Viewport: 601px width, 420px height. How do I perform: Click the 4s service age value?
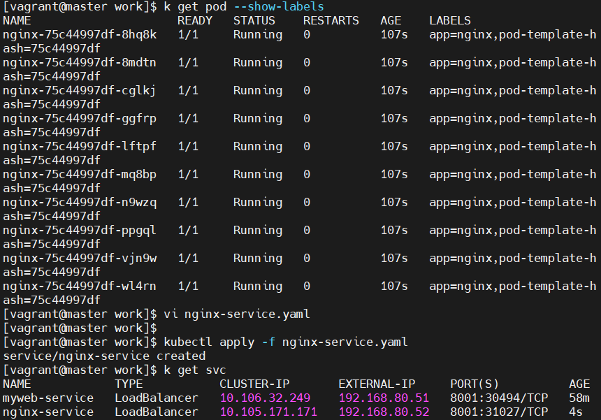click(x=576, y=412)
